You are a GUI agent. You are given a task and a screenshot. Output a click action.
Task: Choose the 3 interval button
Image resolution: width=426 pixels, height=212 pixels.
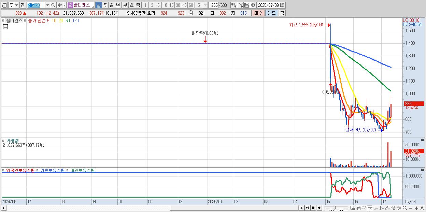click(152, 5)
